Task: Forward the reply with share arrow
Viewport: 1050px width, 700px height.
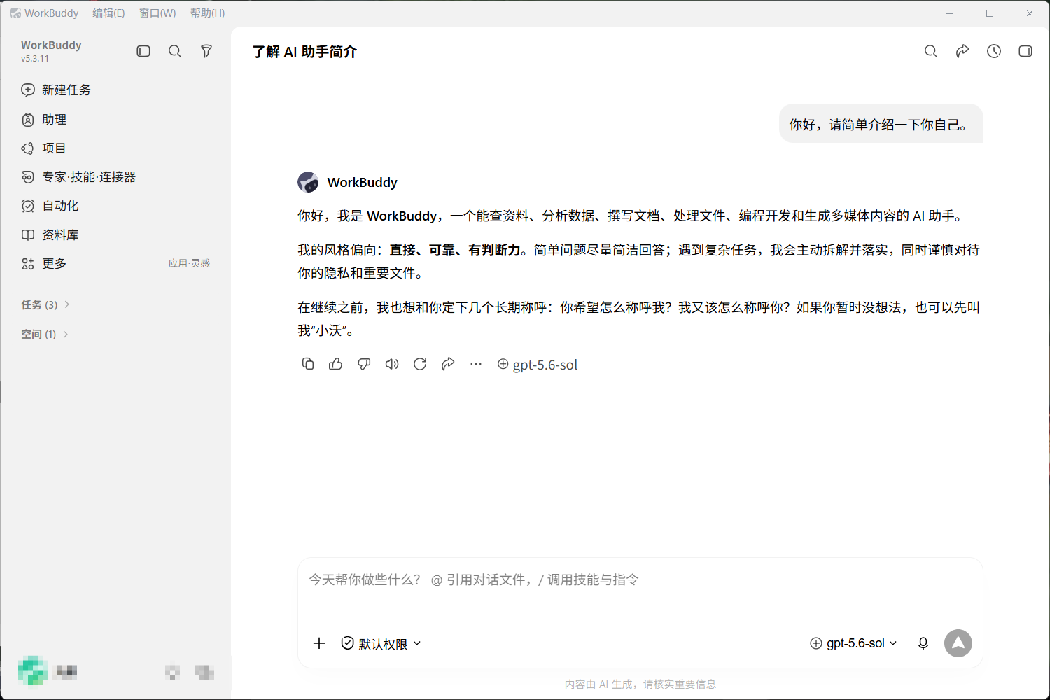Action: click(448, 364)
